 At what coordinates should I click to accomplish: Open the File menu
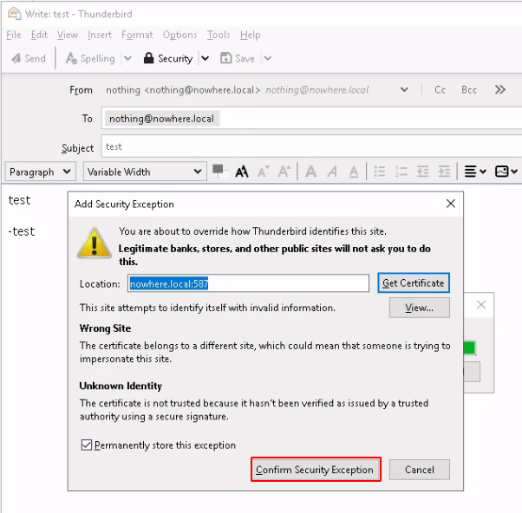coord(14,35)
